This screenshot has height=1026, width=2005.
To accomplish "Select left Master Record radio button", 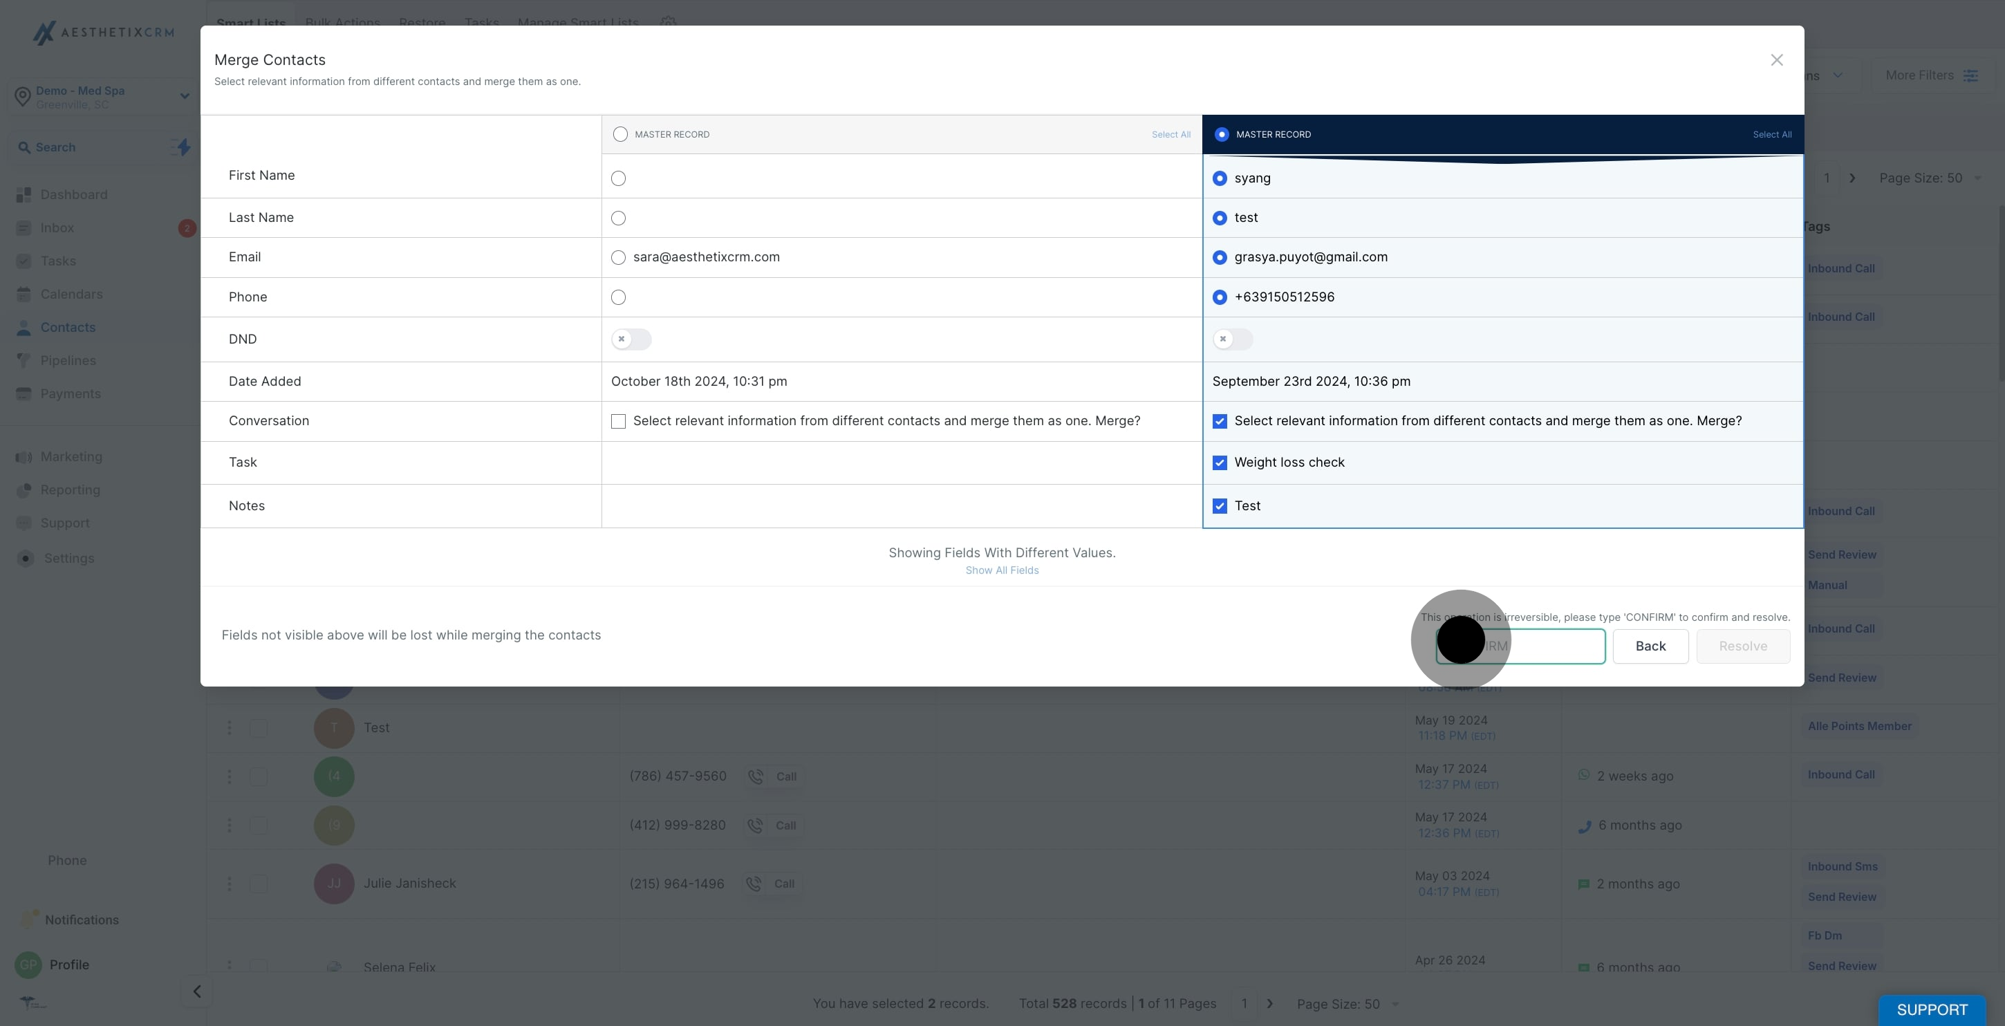I will point(620,135).
